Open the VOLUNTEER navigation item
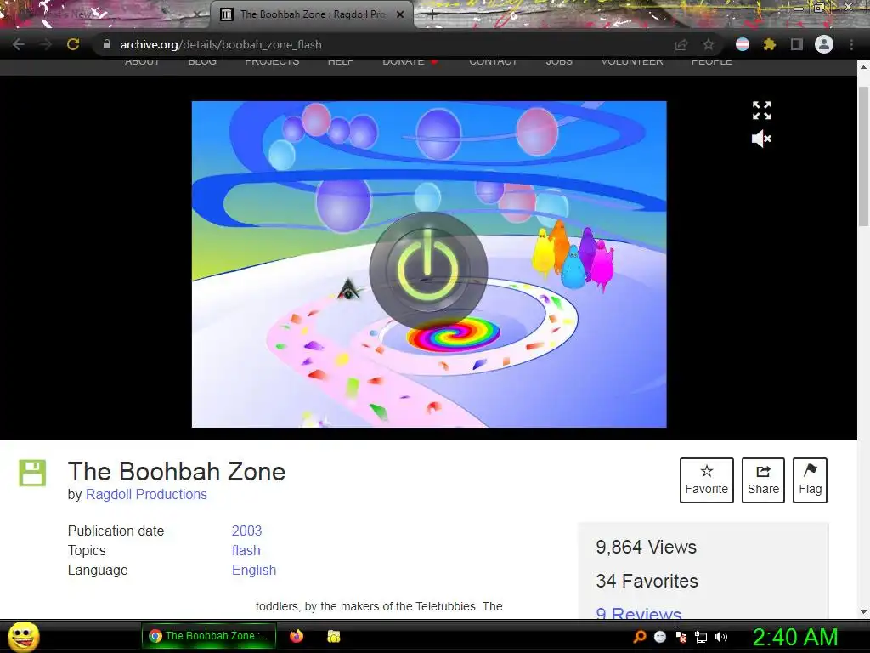The image size is (870, 653). click(632, 61)
